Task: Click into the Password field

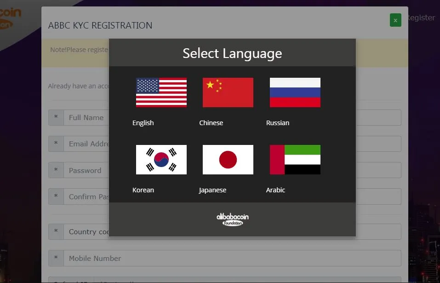Action: pyautogui.click(x=232, y=170)
